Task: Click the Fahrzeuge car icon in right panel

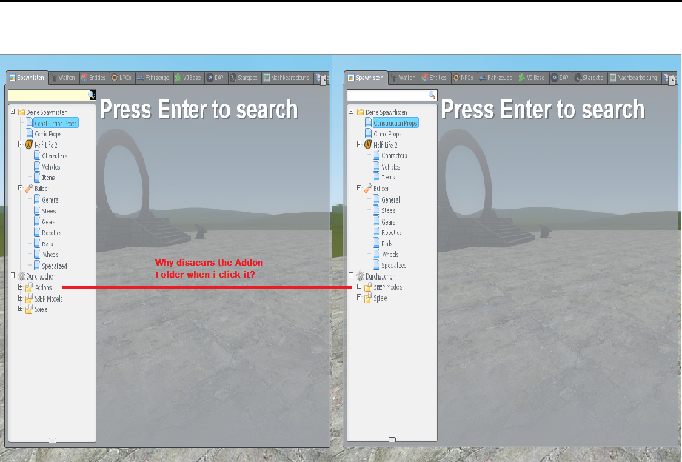Action: coord(482,78)
